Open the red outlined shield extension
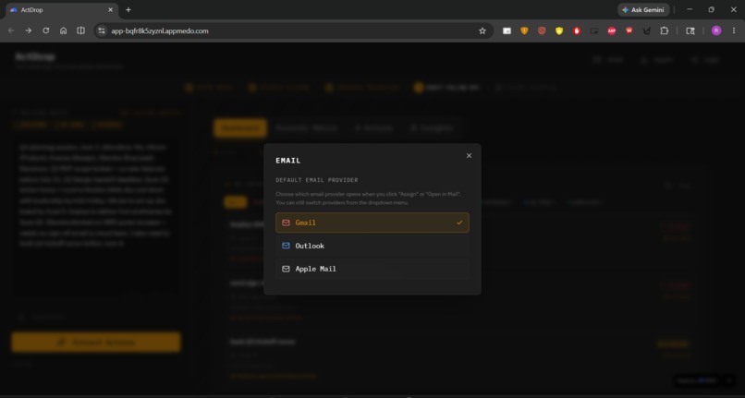The height and width of the screenshot is (398, 745). pyautogui.click(x=542, y=30)
